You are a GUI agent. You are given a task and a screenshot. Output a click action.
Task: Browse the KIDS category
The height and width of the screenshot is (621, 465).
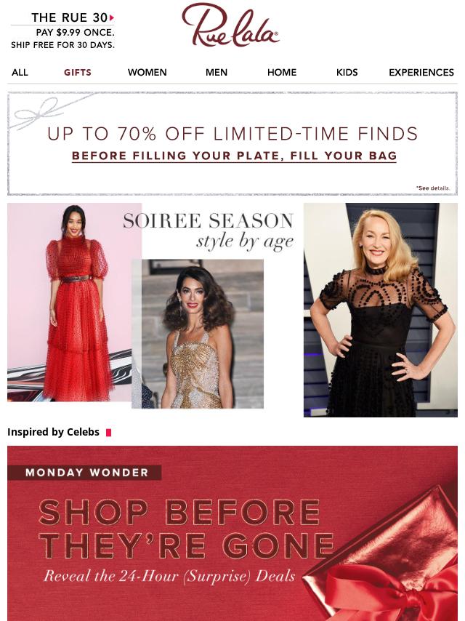[x=347, y=73]
